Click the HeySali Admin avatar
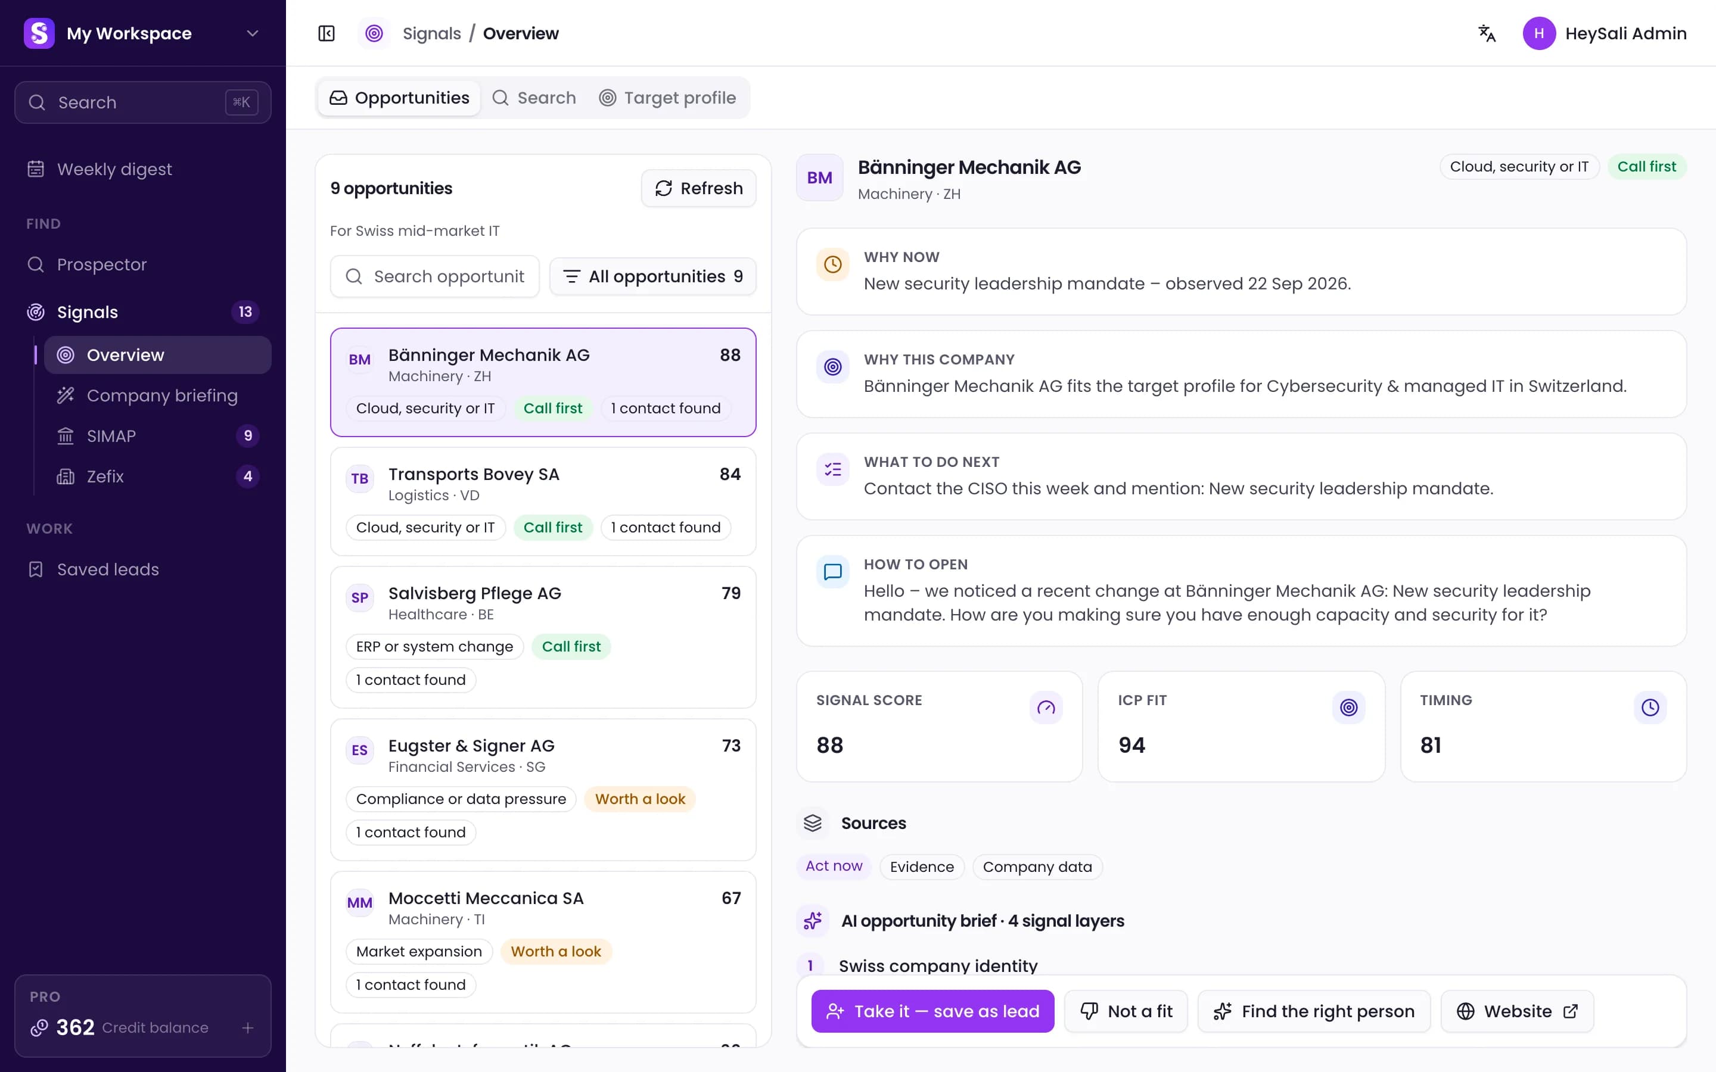1716x1072 pixels. 1538,33
